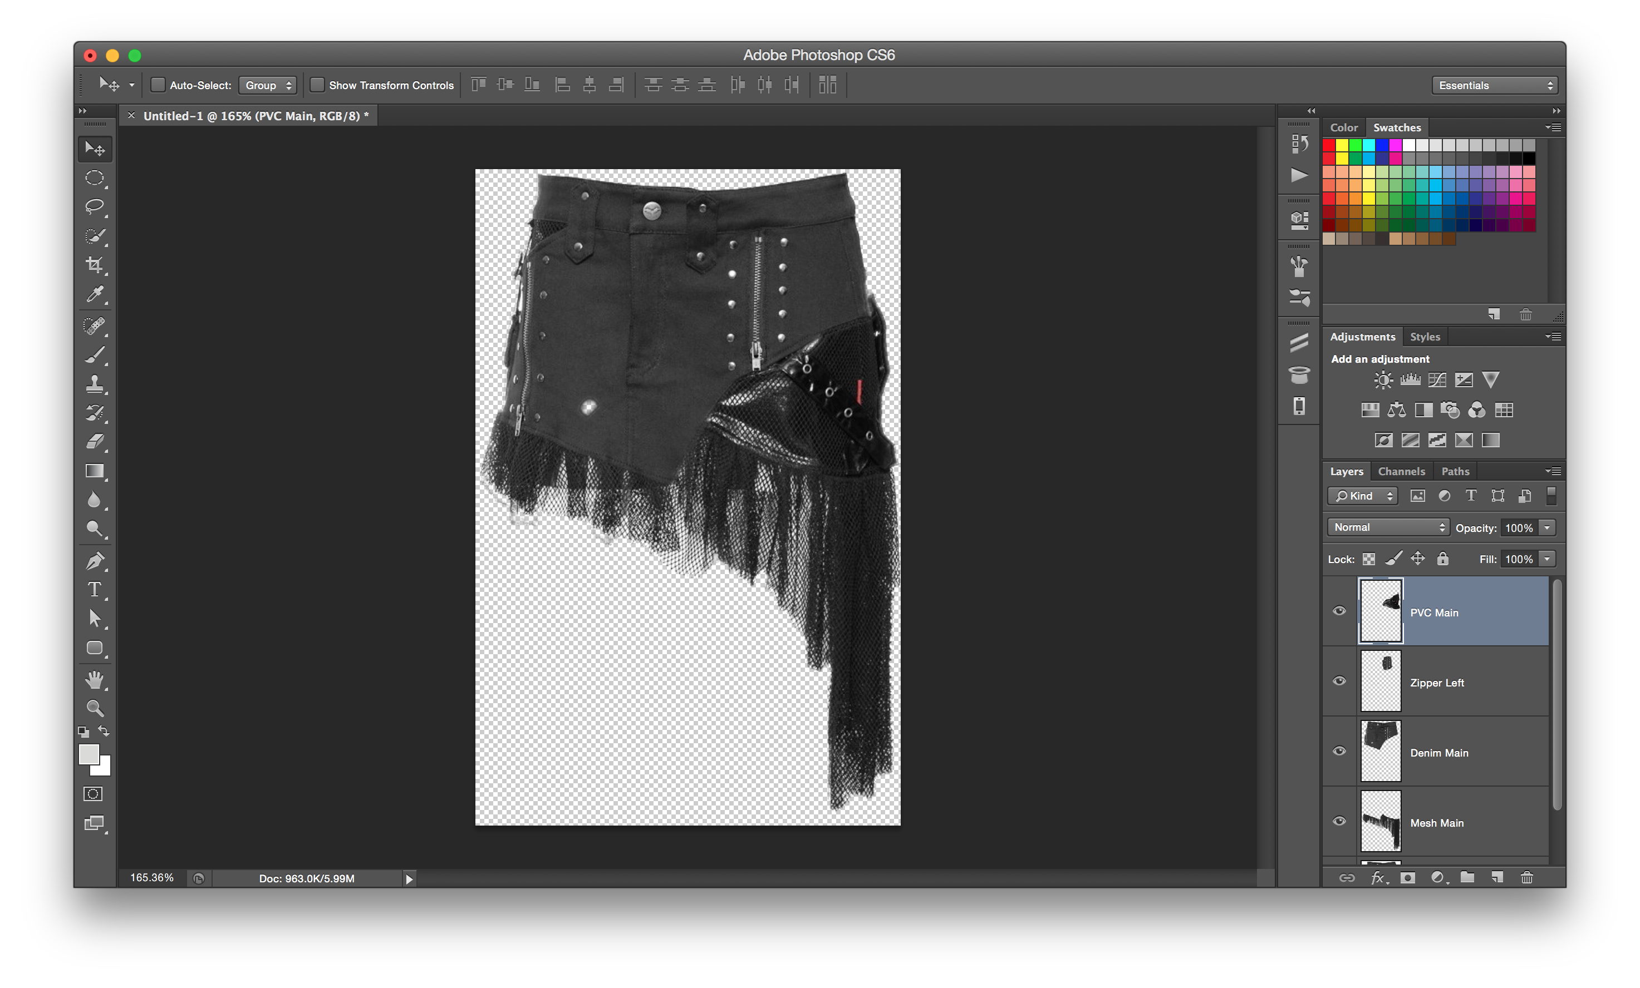Enable Show Transform Controls checkbox
Screen dimensions: 1640x988
tap(317, 85)
